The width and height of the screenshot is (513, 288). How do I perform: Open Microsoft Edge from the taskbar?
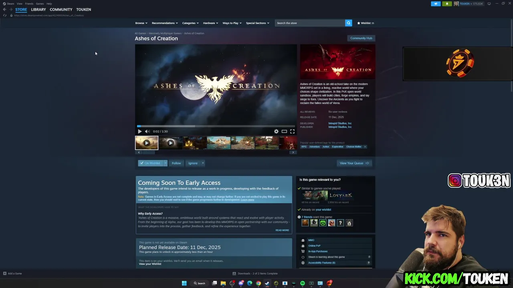[250, 283]
